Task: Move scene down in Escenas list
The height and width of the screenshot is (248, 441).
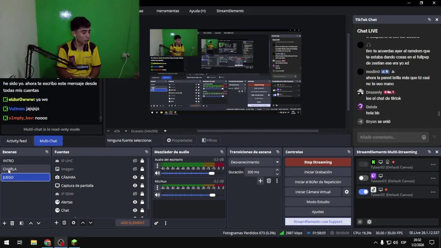Action: tap(39, 223)
